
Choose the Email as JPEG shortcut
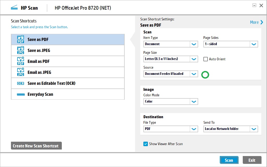pyautogui.click(x=68, y=72)
